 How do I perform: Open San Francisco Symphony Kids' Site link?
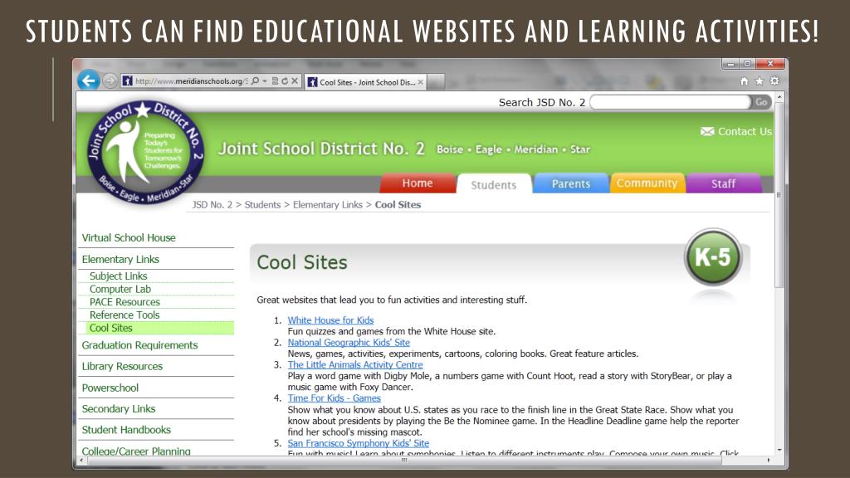click(x=359, y=443)
